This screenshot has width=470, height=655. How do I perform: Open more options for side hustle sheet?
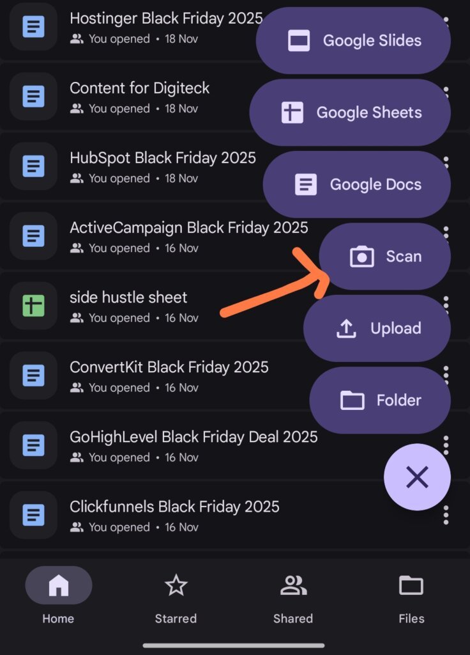pos(446,305)
